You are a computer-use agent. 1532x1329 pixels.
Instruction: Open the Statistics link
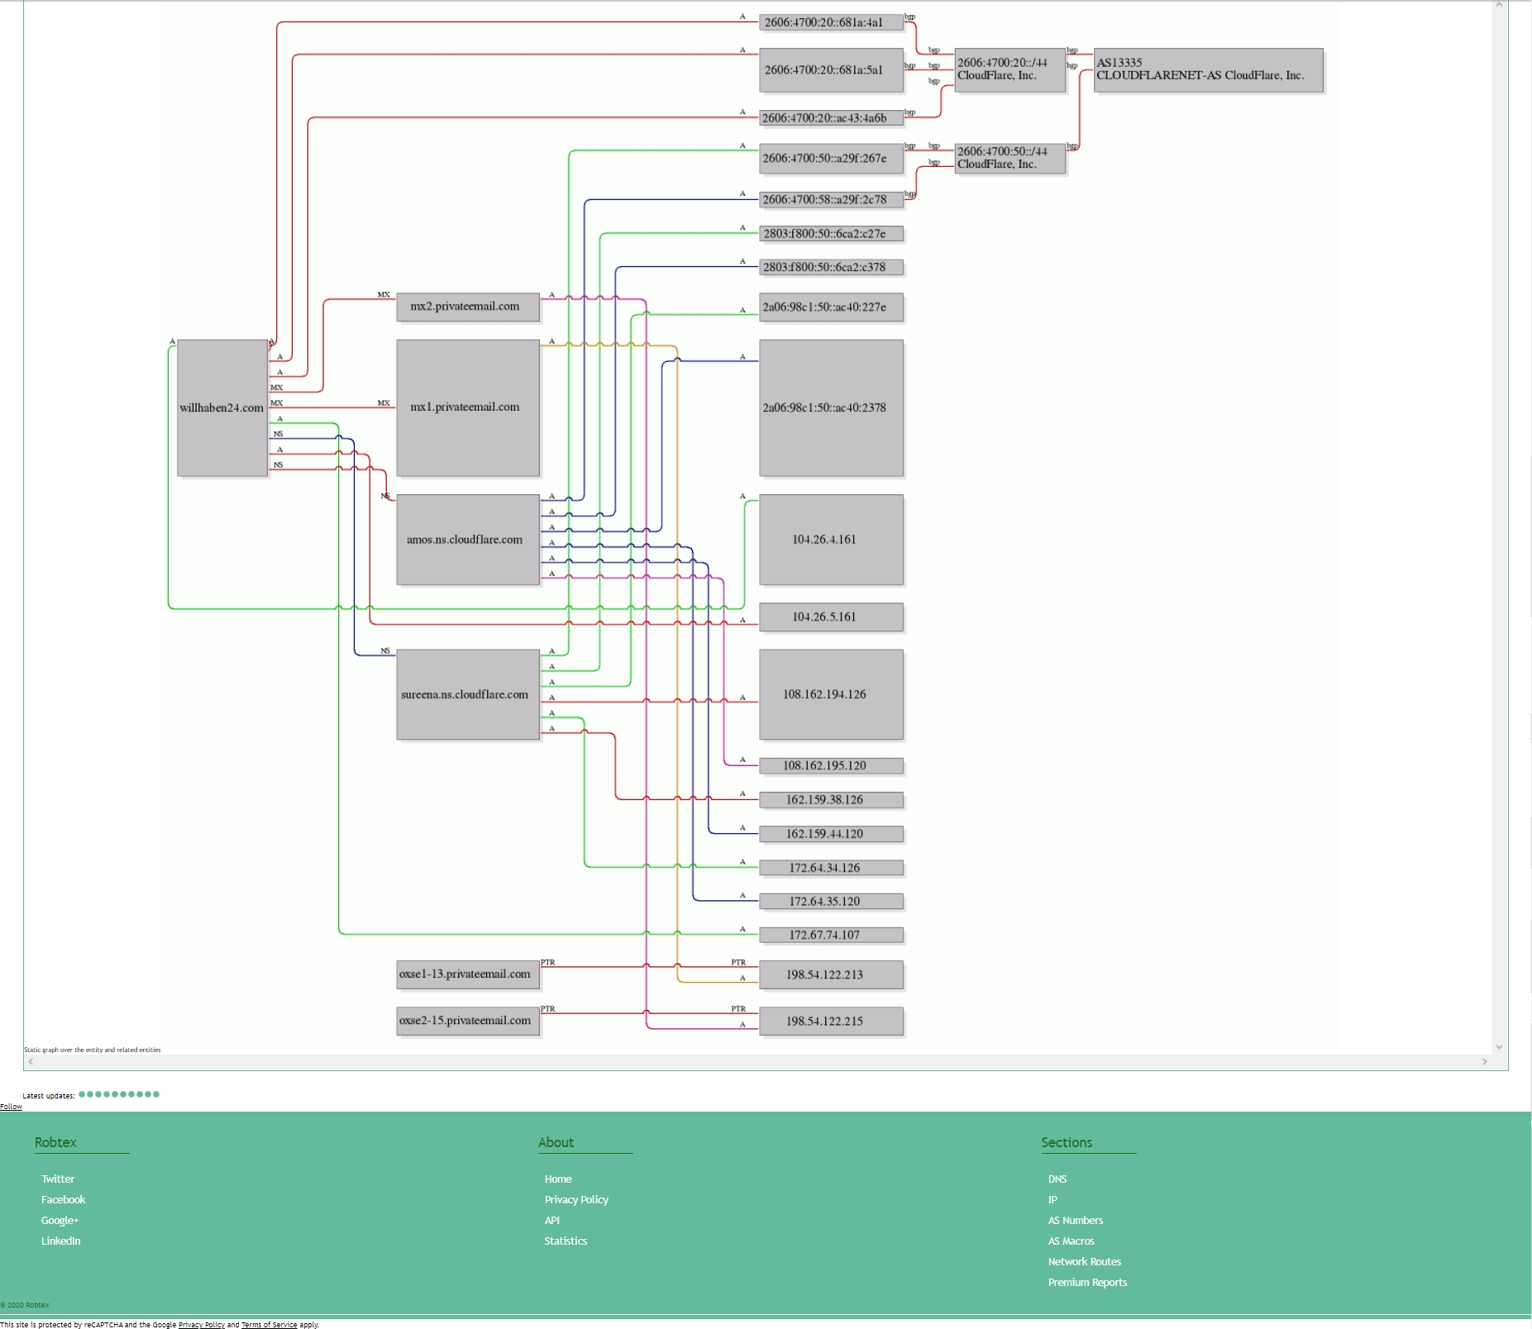pos(566,1241)
